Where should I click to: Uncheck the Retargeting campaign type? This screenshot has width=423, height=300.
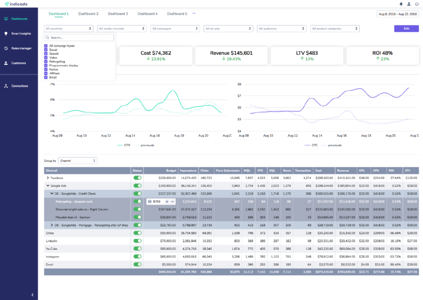pyautogui.click(x=46, y=61)
